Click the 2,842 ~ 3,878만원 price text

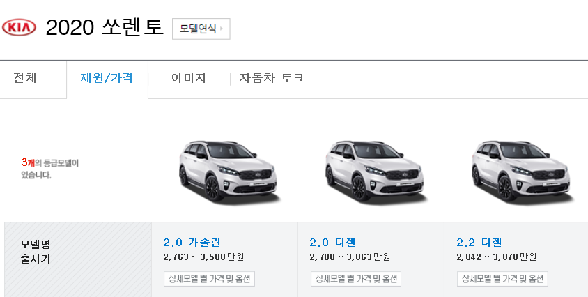click(496, 257)
